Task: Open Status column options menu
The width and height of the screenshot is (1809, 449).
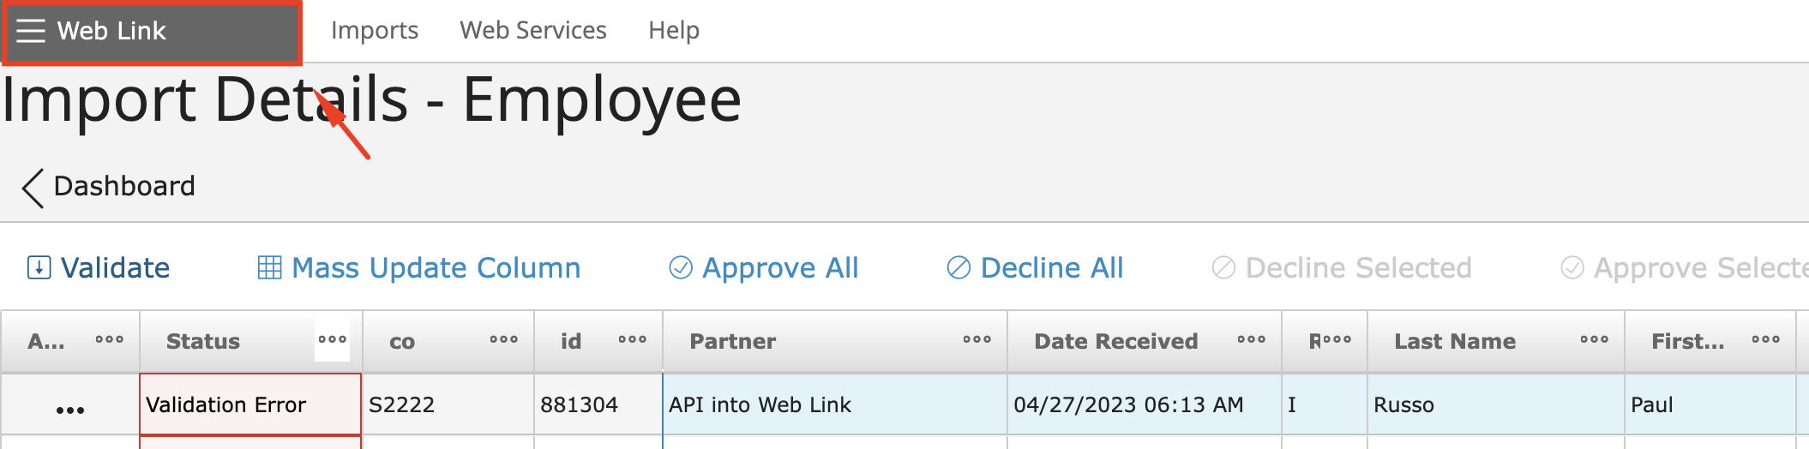Action: pyautogui.click(x=332, y=339)
